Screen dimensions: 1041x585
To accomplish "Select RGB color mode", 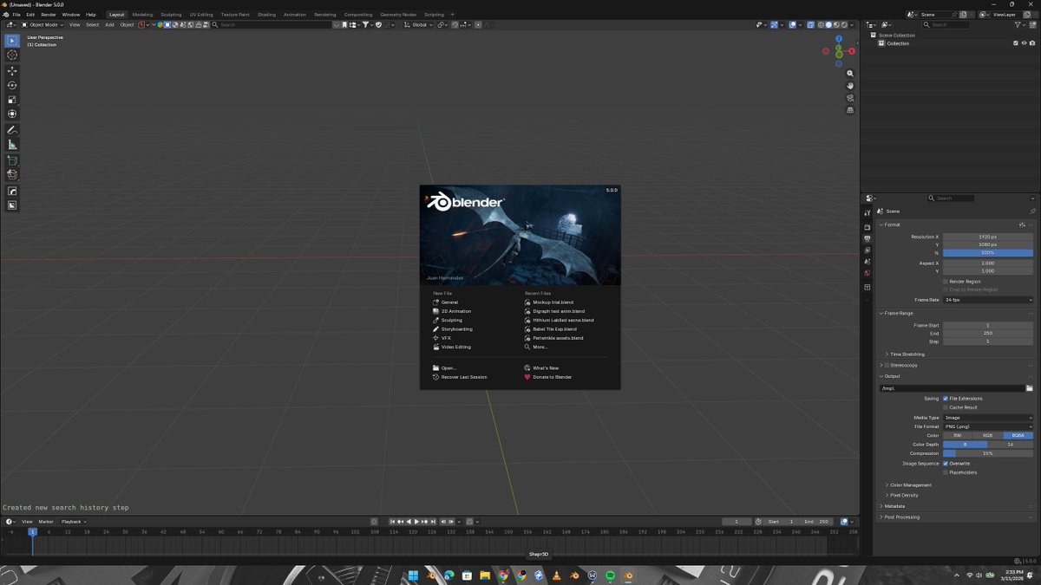I will tap(988, 435).
